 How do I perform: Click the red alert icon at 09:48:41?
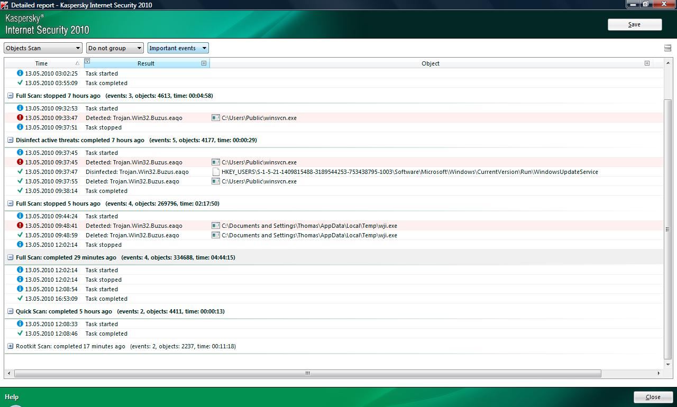coord(20,226)
